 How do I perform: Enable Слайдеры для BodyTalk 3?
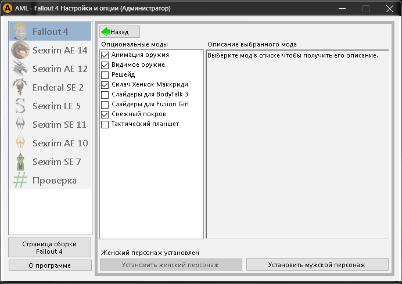[x=105, y=95]
